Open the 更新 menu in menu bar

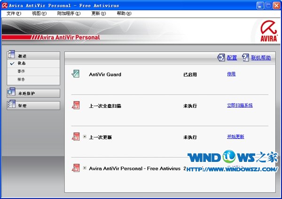pos(98,13)
